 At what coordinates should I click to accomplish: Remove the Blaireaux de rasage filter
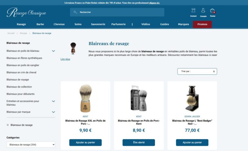(x=8, y=125)
